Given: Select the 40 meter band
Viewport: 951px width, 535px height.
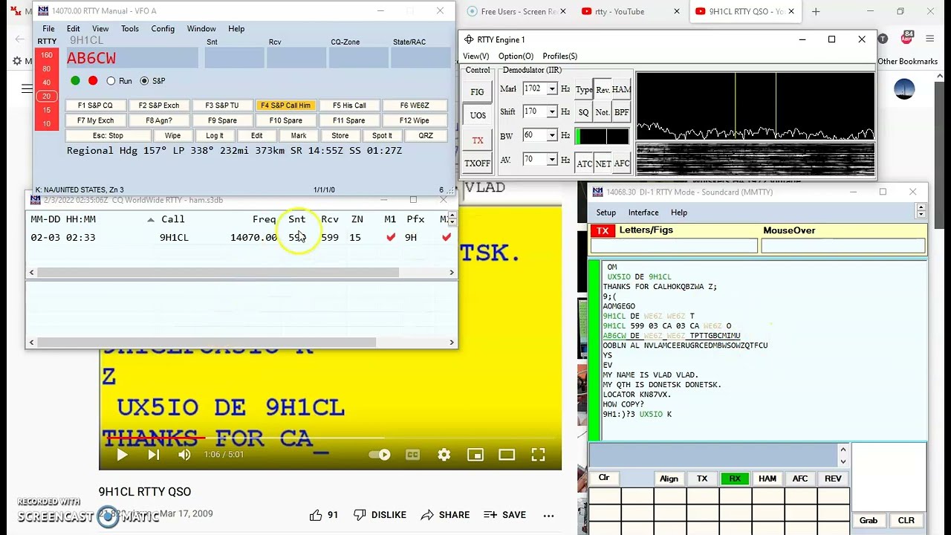Looking at the screenshot, I should (x=47, y=82).
